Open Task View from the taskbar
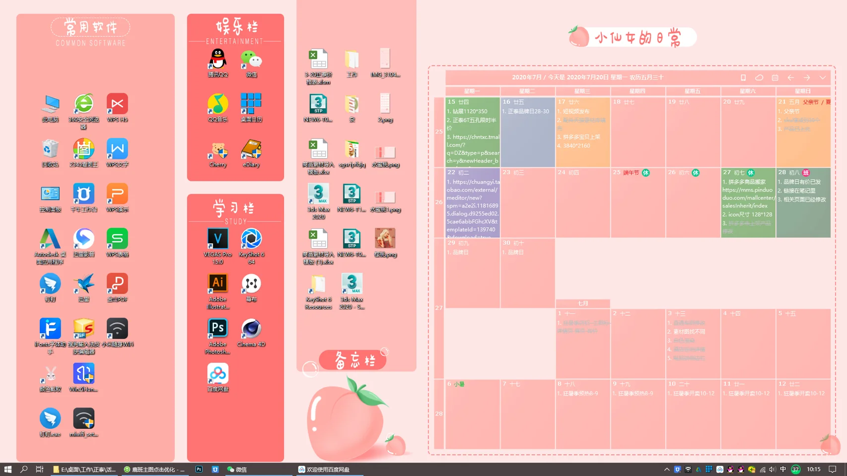 [40, 469]
